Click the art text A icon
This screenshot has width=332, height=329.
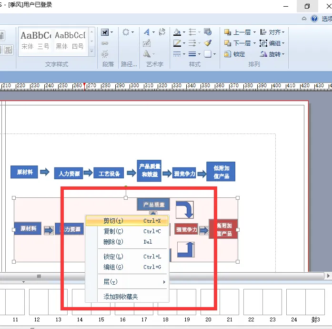(147, 32)
